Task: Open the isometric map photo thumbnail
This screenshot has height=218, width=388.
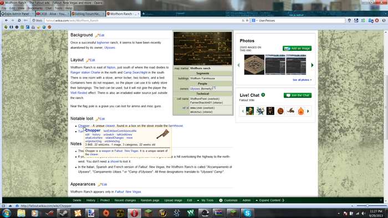Action: pyautogui.click(x=254, y=65)
